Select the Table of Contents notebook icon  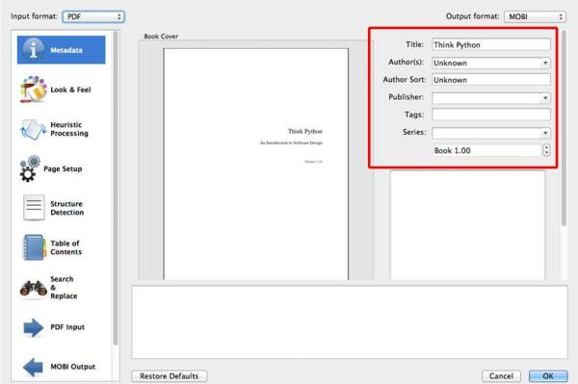[35, 247]
